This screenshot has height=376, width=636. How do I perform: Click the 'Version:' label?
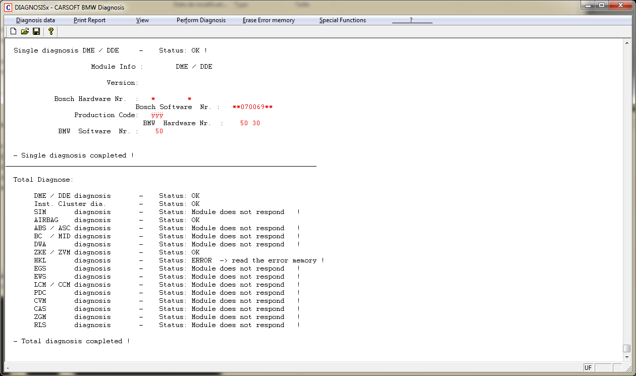click(x=122, y=83)
